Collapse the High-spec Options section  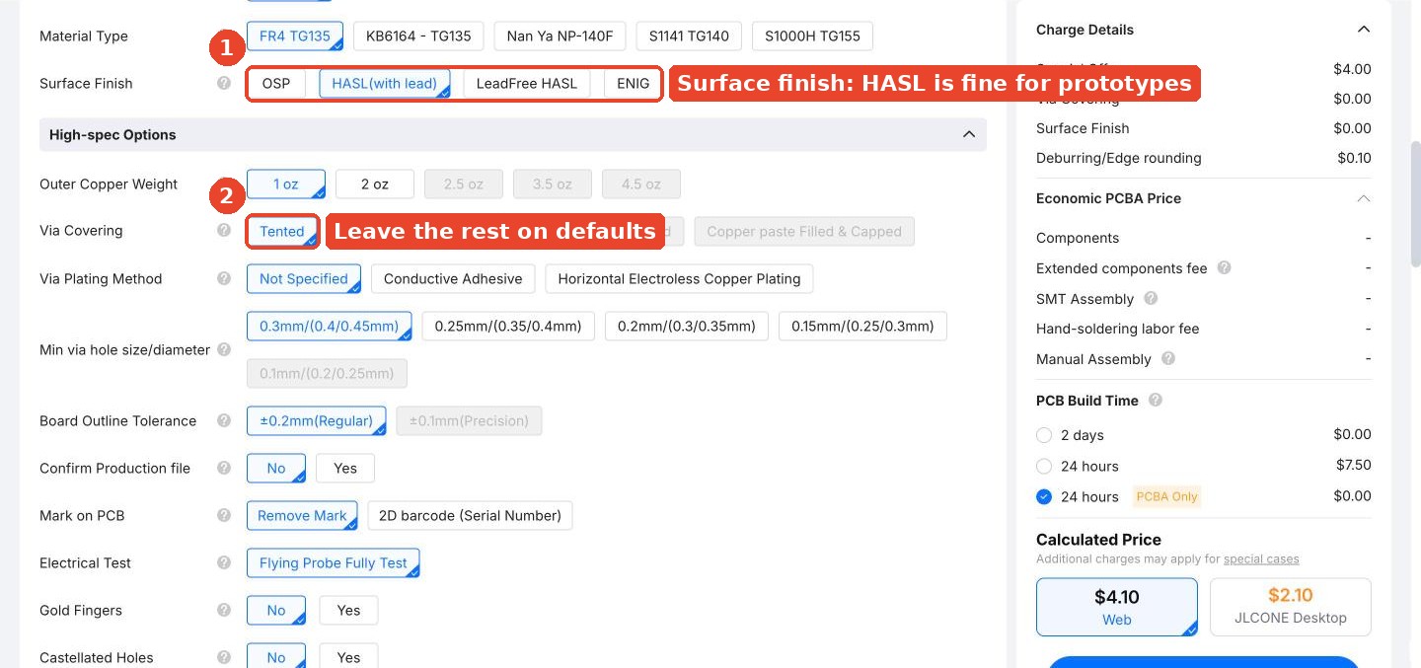coord(969,134)
